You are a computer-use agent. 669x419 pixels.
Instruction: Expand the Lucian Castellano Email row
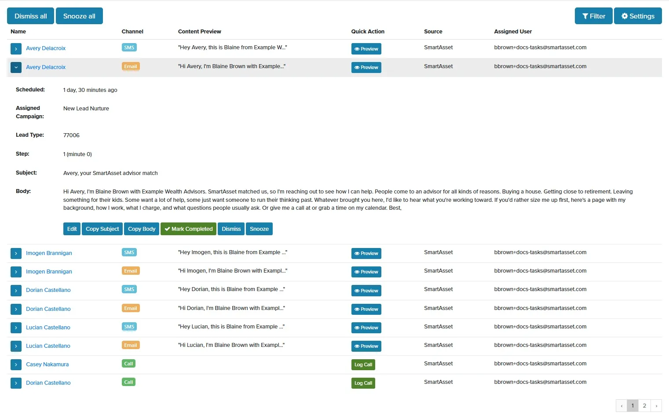[x=16, y=346]
